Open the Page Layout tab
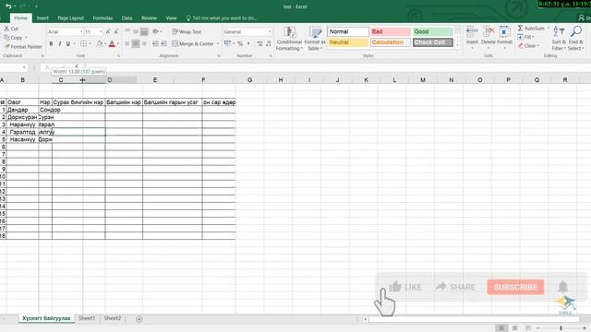The image size is (591, 332). (x=70, y=18)
